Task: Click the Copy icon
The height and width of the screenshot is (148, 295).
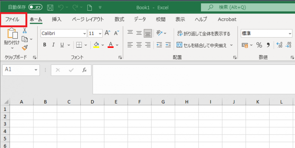Action: coord(25,39)
